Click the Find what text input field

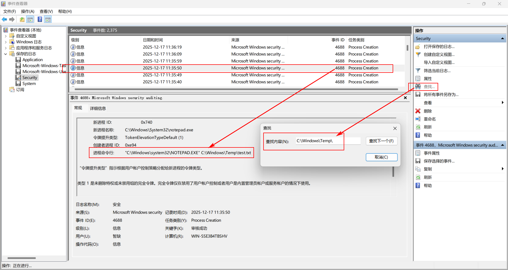(x=328, y=141)
